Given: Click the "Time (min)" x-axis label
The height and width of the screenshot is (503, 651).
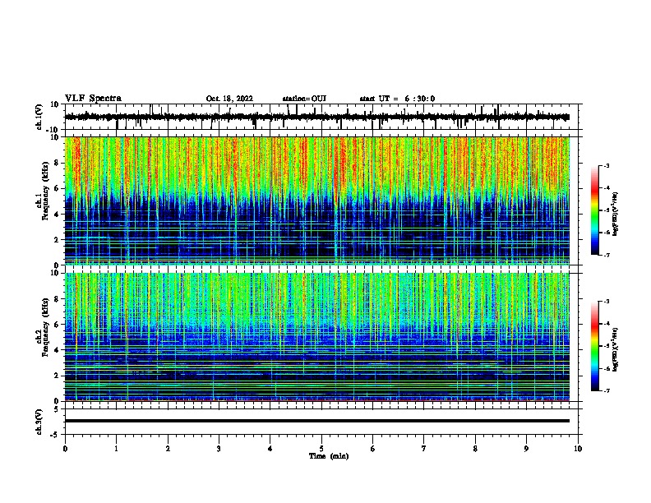Looking at the screenshot, I should [x=329, y=456].
